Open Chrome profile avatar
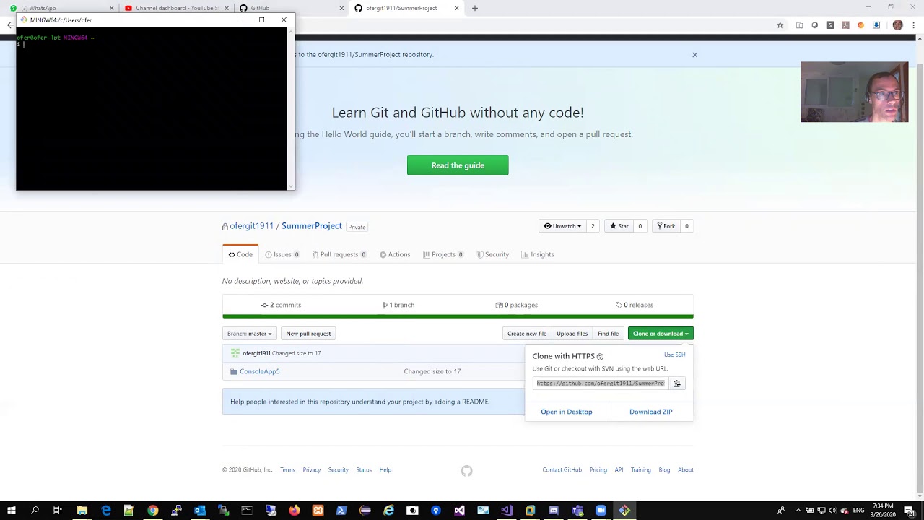This screenshot has height=520, width=924. pyautogui.click(x=897, y=25)
